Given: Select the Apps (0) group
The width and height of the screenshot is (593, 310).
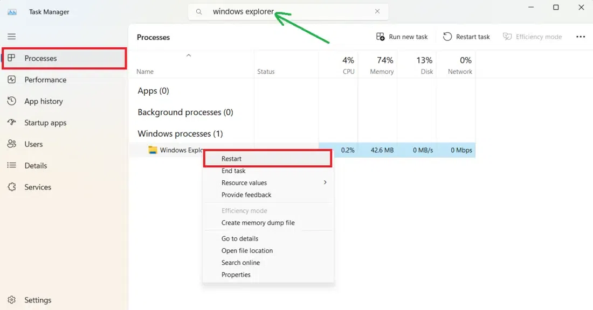Looking at the screenshot, I should point(153,90).
